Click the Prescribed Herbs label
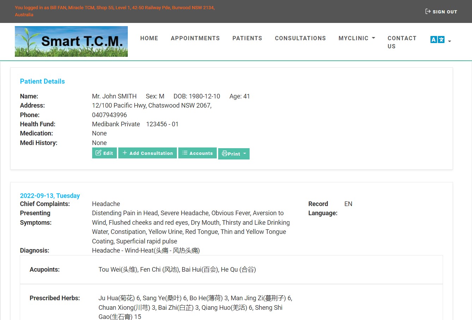The image size is (472, 320). point(55,298)
